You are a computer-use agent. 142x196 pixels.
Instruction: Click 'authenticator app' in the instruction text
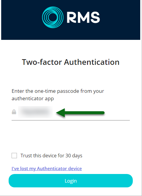[33, 99]
